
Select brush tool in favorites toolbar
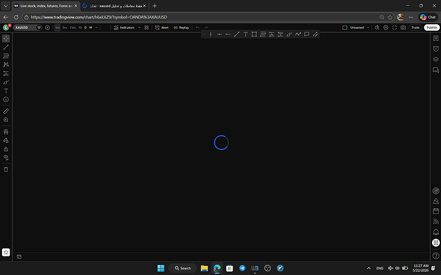click(289, 34)
